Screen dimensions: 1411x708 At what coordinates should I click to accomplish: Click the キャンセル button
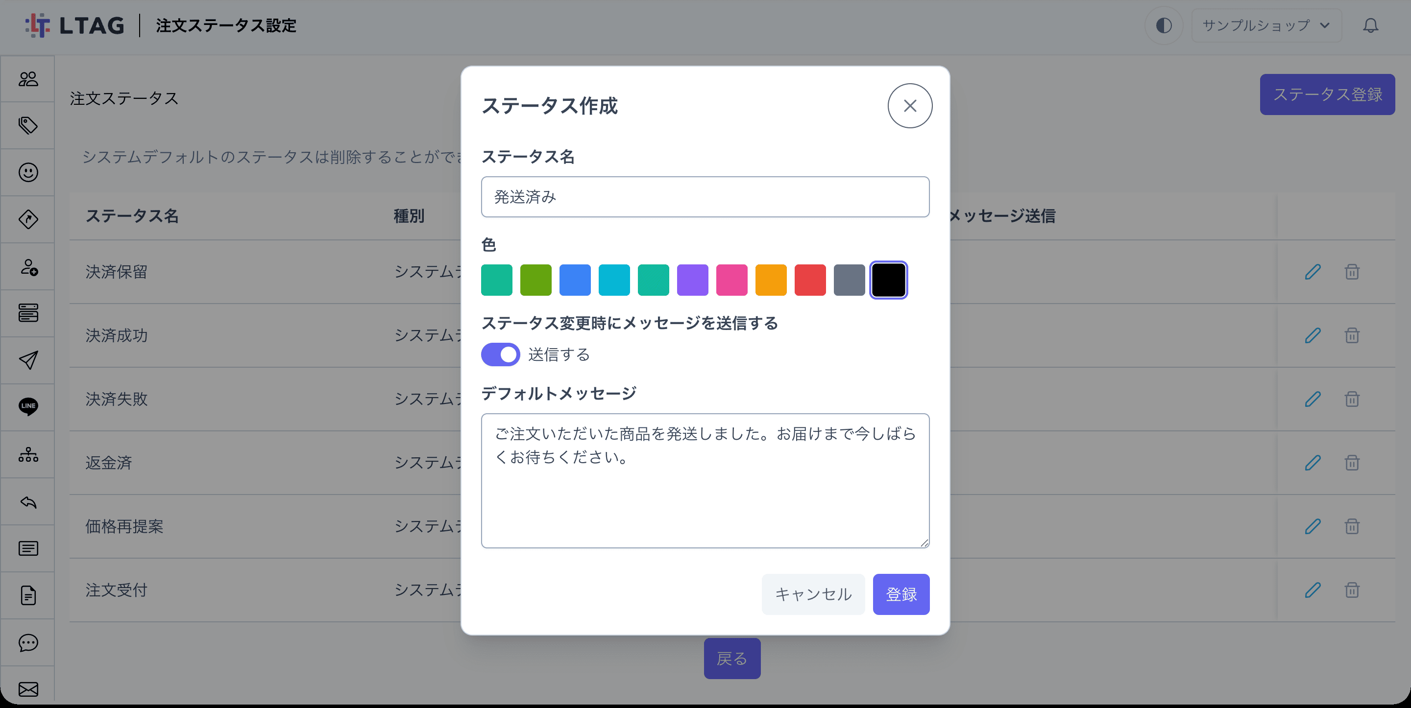point(813,594)
